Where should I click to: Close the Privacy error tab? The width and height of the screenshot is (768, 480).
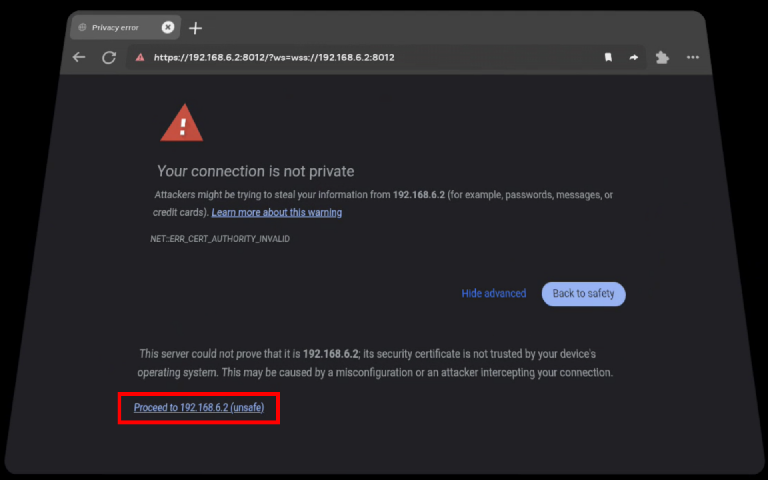[x=168, y=27]
